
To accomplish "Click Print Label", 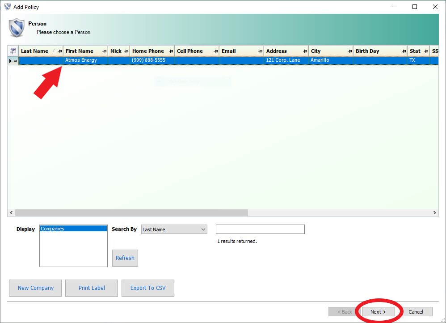I will pyautogui.click(x=92, y=288).
